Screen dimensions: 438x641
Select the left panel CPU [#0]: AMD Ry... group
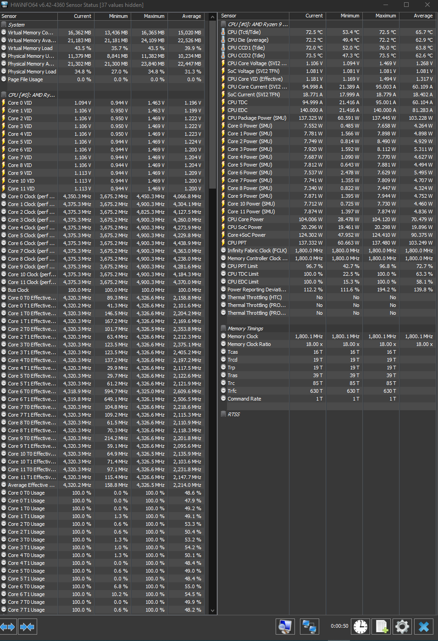pyautogui.click(x=101, y=95)
